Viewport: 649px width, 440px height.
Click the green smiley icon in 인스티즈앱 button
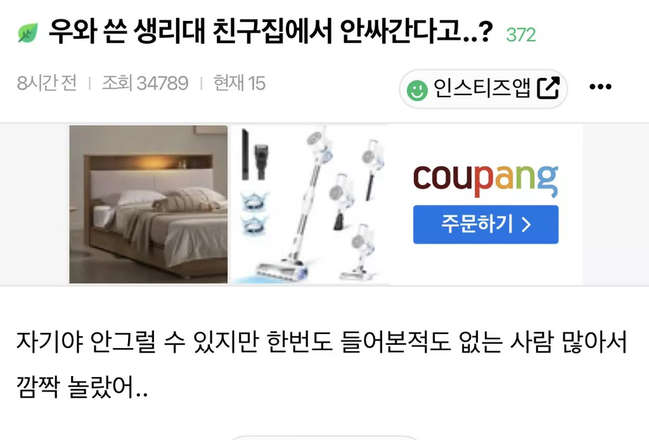[x=417, y=90]
